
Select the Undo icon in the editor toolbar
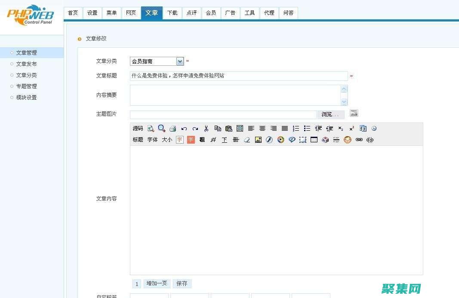[184, 128]
